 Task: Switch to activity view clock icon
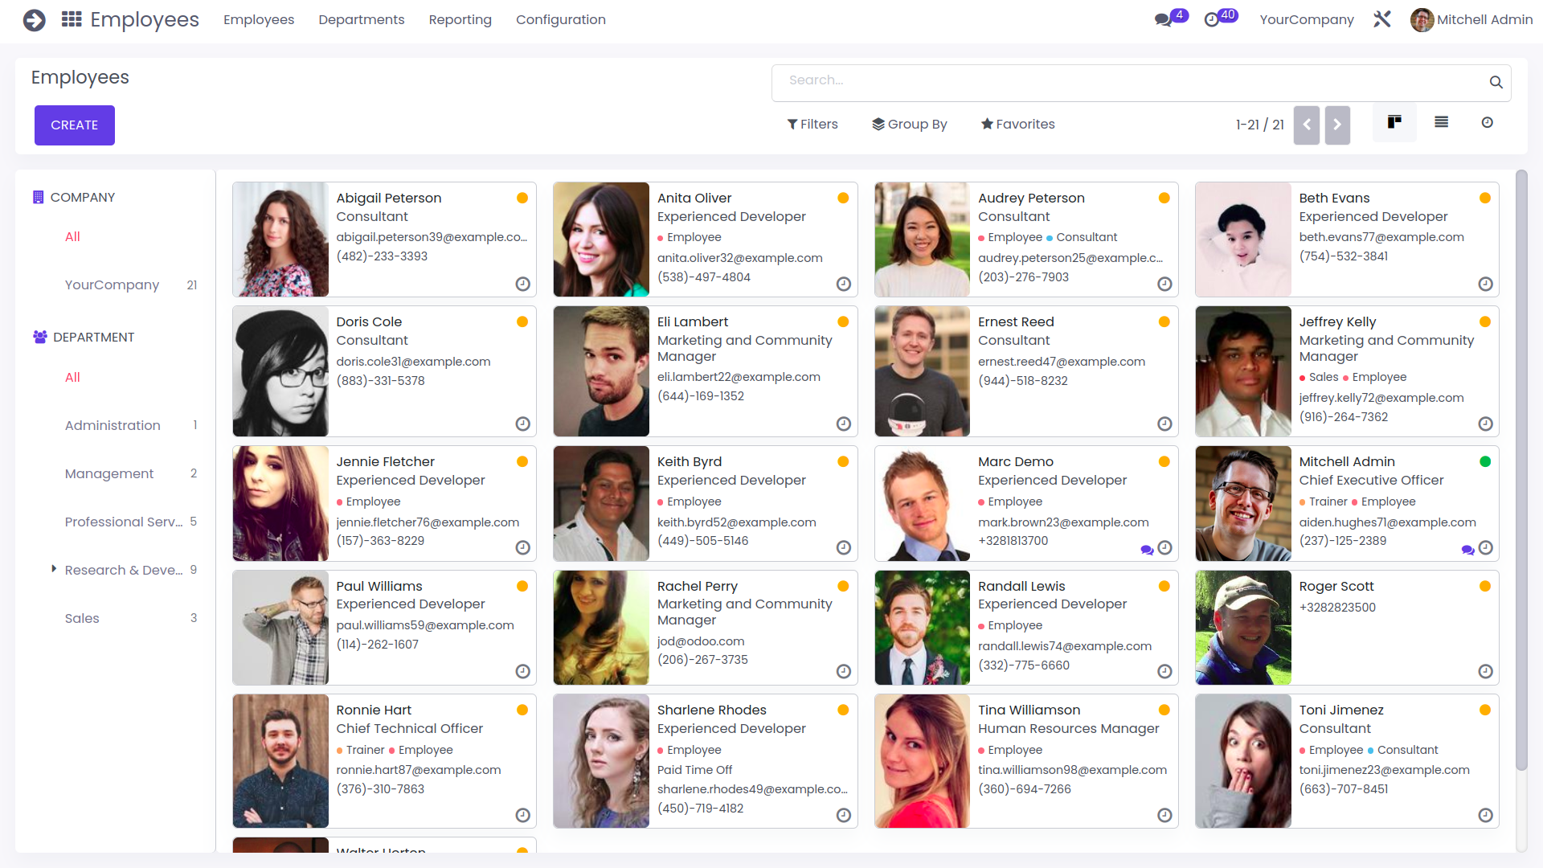click(1487, 123)
